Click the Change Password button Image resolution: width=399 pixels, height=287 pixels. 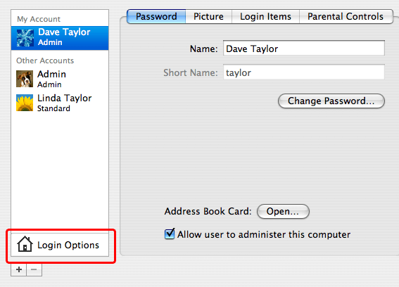tap(331, 101)
